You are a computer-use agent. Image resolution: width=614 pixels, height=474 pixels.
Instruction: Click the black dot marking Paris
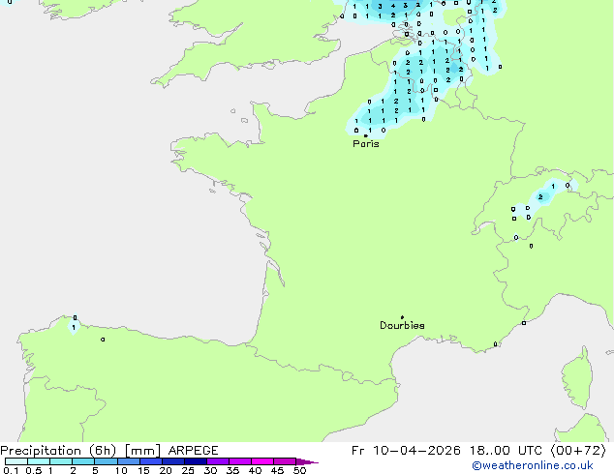tap(366, 135)
